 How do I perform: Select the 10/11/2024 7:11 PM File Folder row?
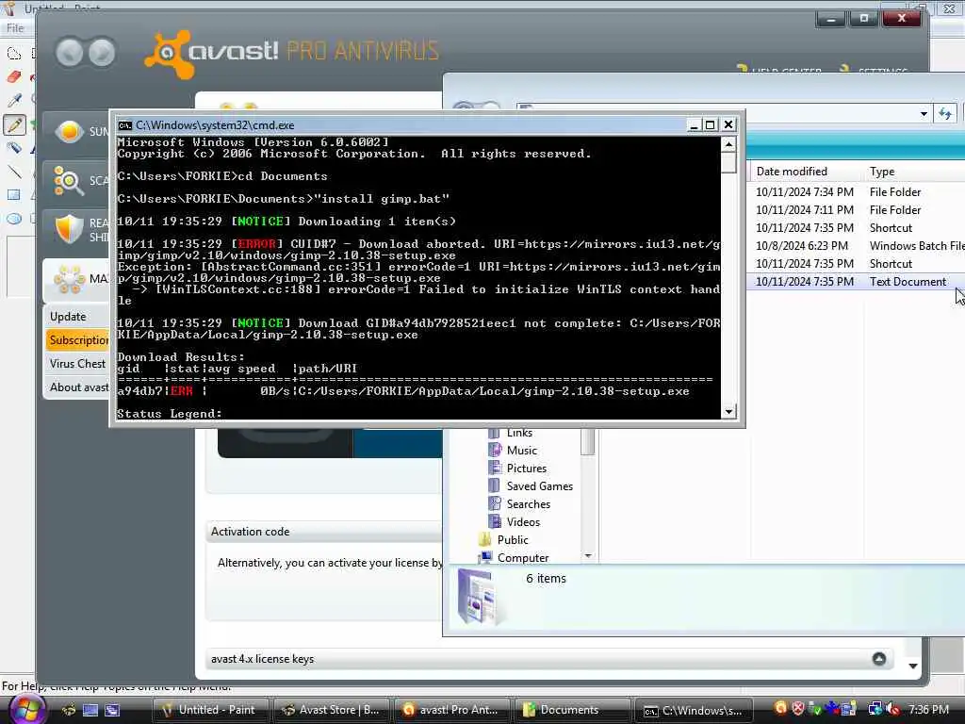click(x=856, y=210)
